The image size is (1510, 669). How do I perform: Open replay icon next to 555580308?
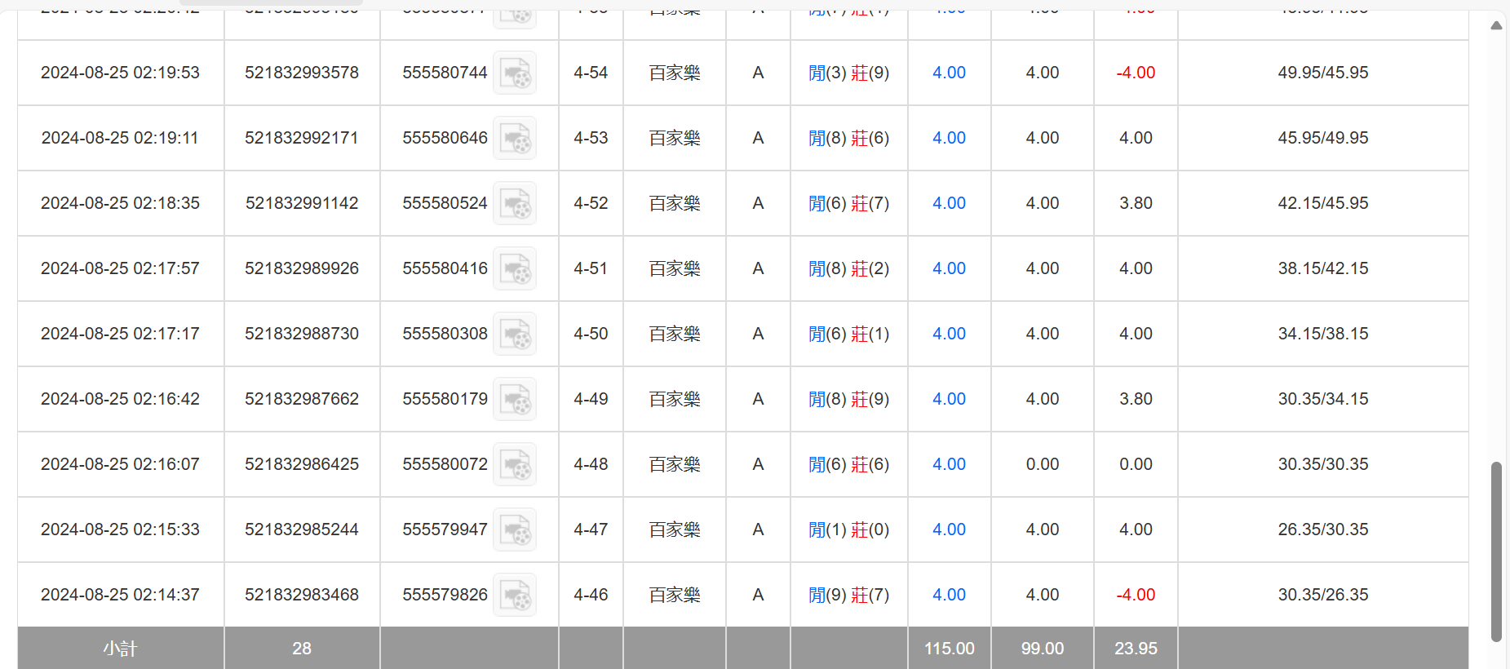[x=515, y=334]
